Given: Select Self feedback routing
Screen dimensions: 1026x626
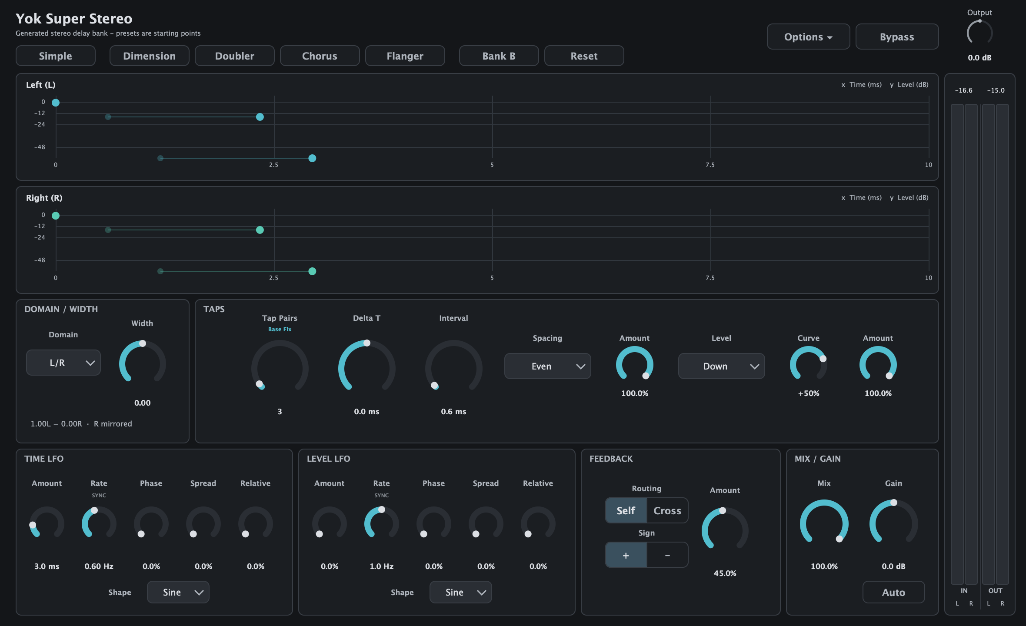Looking at the screenshot, I should click(626, 511).
